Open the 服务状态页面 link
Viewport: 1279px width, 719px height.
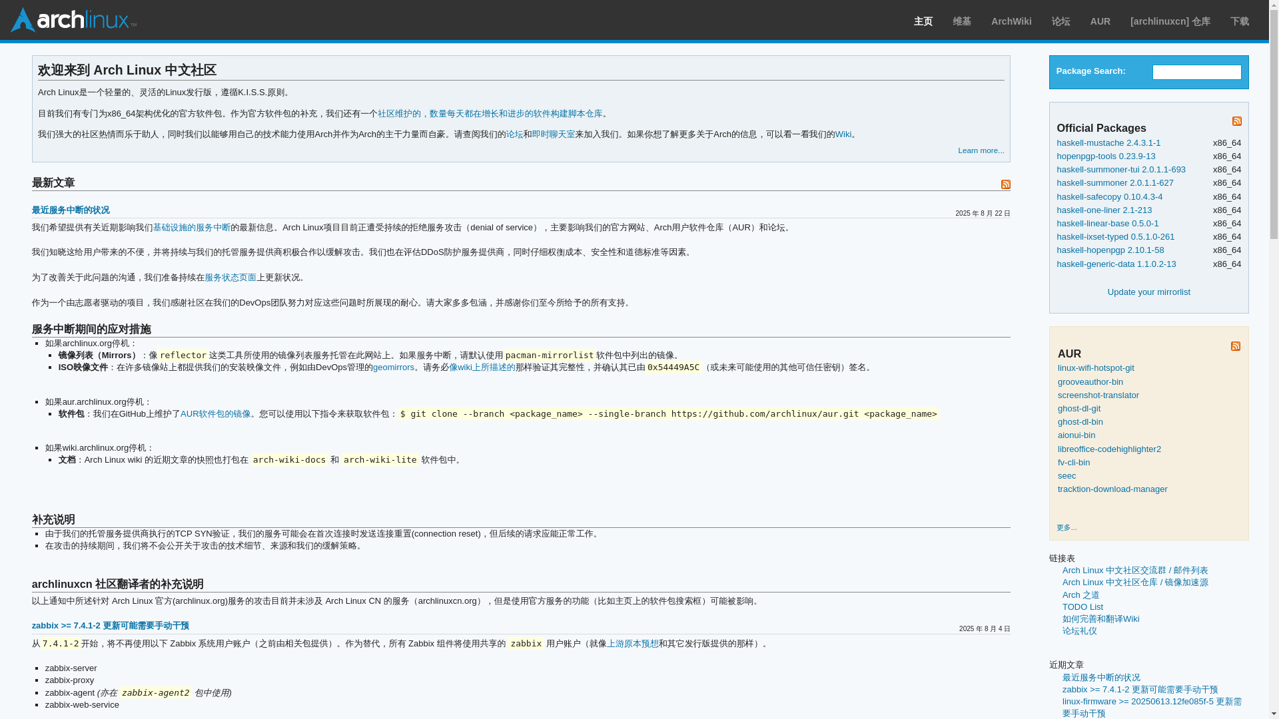[230, 278]
